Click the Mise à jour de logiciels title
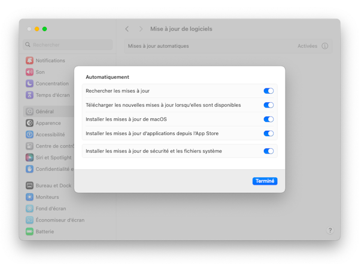 coord(181,29)
